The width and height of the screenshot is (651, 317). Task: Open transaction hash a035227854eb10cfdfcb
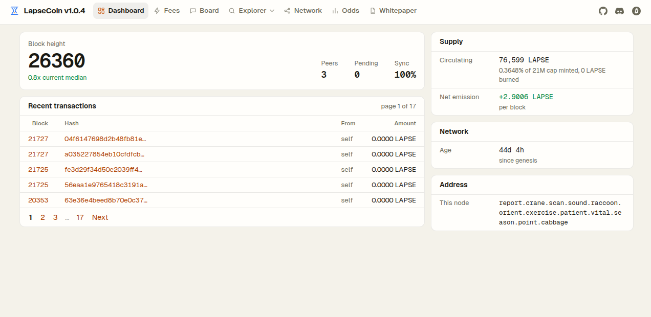[104, 154]
